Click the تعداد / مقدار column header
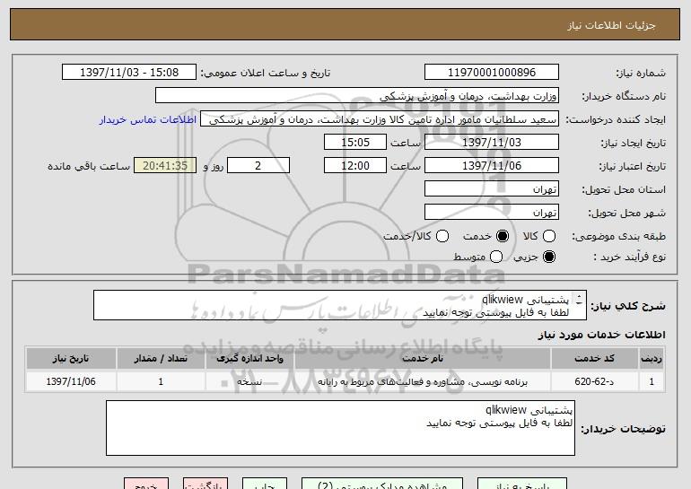 pyautogui.click(x=161, y=359)
